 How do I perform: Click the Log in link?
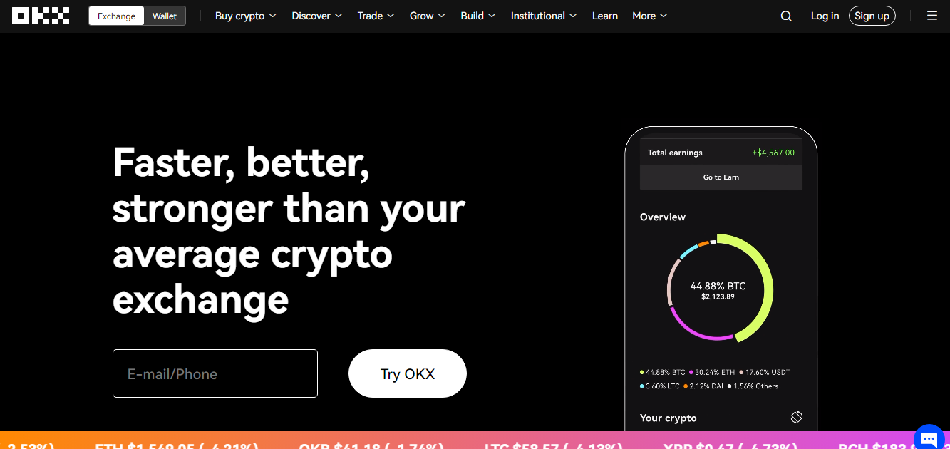coord(825,16)
